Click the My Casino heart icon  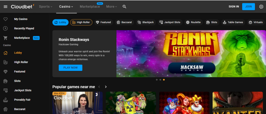click(x=5, y=19)
